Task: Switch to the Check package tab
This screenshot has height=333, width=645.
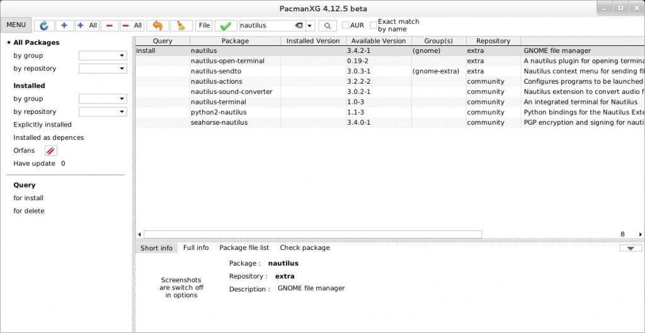Action: tap(305, 247)
